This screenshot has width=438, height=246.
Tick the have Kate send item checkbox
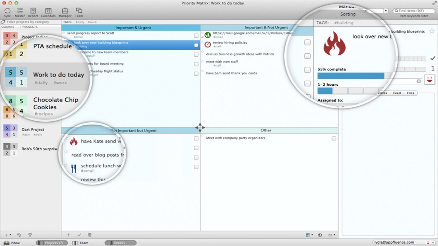(196, 138)
